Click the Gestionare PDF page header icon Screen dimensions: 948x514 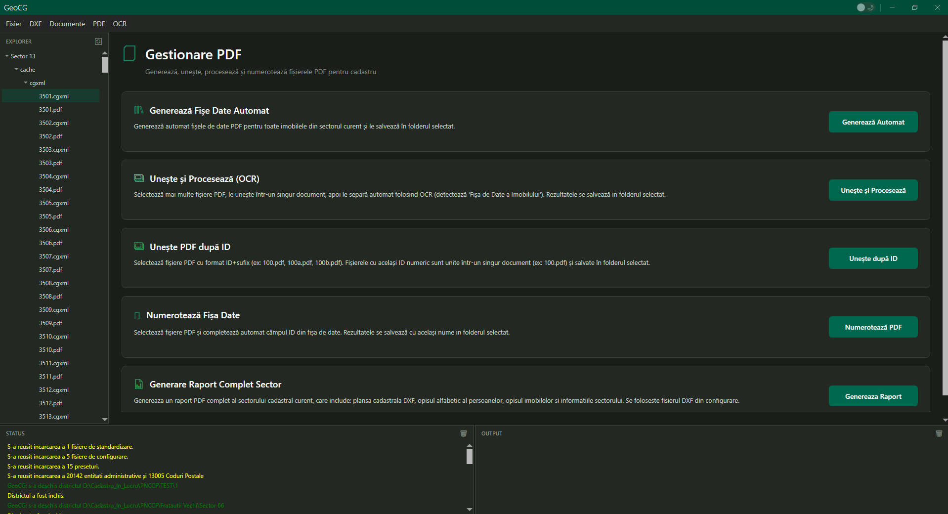pyautogui.click(x=129, y=53)
